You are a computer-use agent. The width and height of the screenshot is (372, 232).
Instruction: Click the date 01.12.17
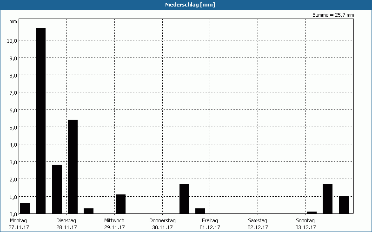pos(210,227)
